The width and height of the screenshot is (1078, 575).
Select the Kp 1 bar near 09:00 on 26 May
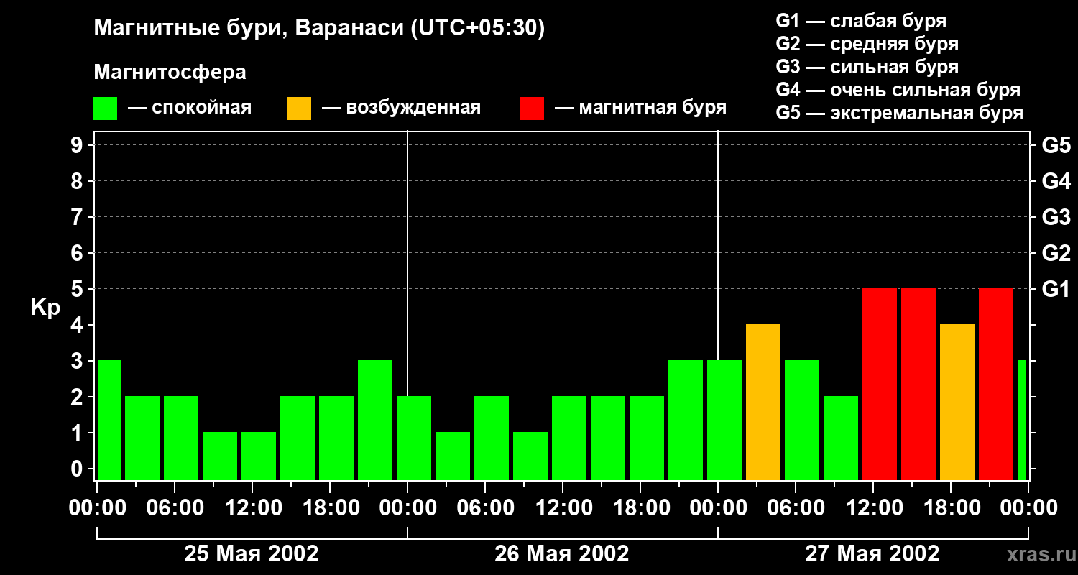click(x=530, y=456)
